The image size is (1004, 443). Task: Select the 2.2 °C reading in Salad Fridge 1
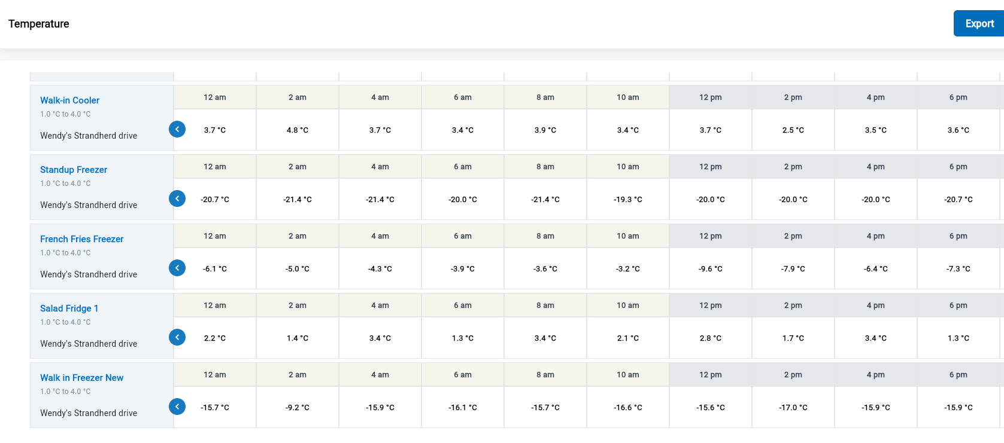click(x=215, y=338)
